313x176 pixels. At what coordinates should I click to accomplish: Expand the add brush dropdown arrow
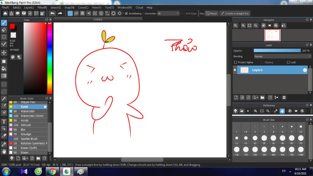point(27,159)
